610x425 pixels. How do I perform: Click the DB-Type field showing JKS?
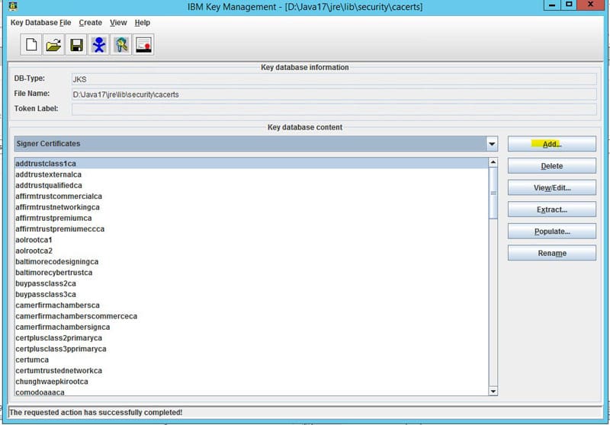[334, 79]
